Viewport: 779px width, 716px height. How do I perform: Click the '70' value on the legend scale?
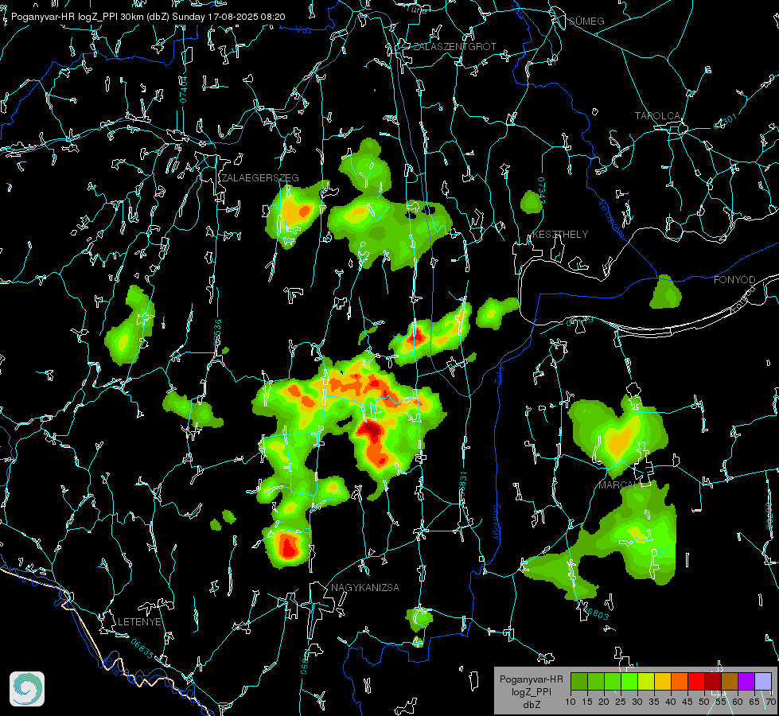[770, 702]
